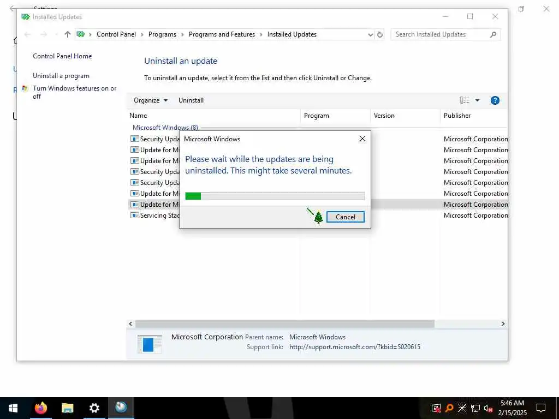Click the Back navigation arrow
Image resolution: width=559 pixels, height=419 pixels.
coord(27,34)
